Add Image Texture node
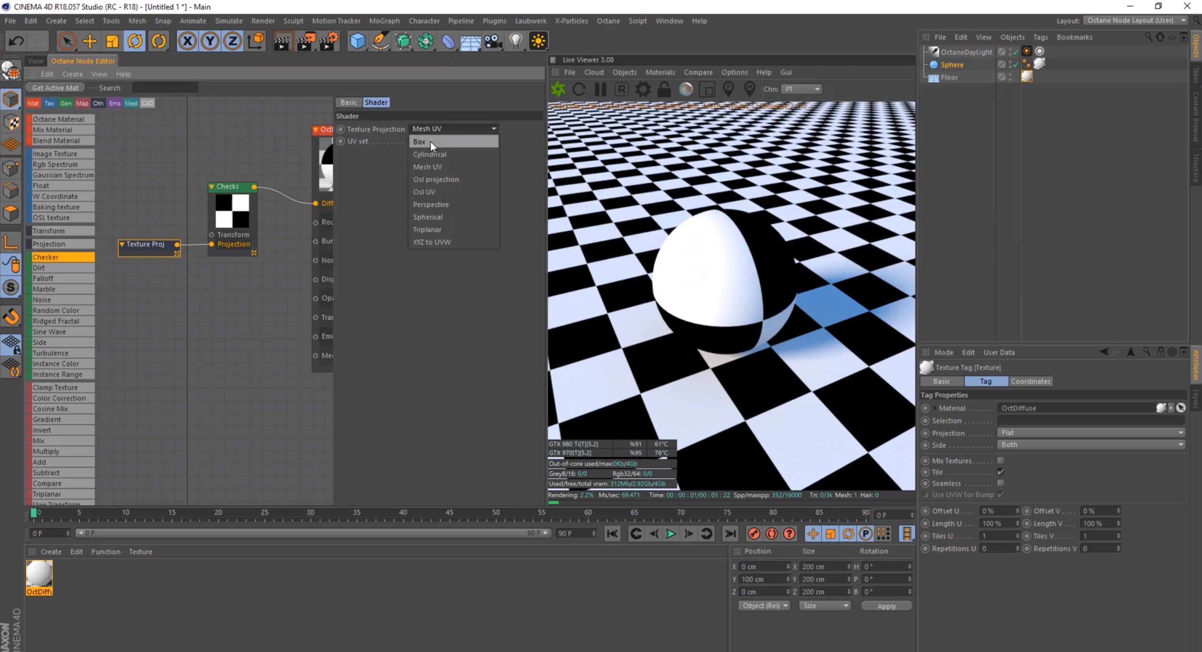 tap(61, 154)
